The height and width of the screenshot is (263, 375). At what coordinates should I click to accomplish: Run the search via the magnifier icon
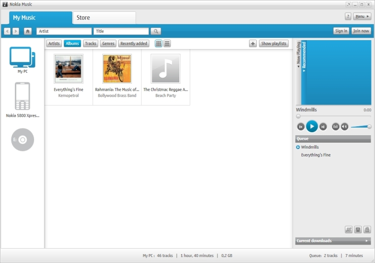(x=156, y=31)
